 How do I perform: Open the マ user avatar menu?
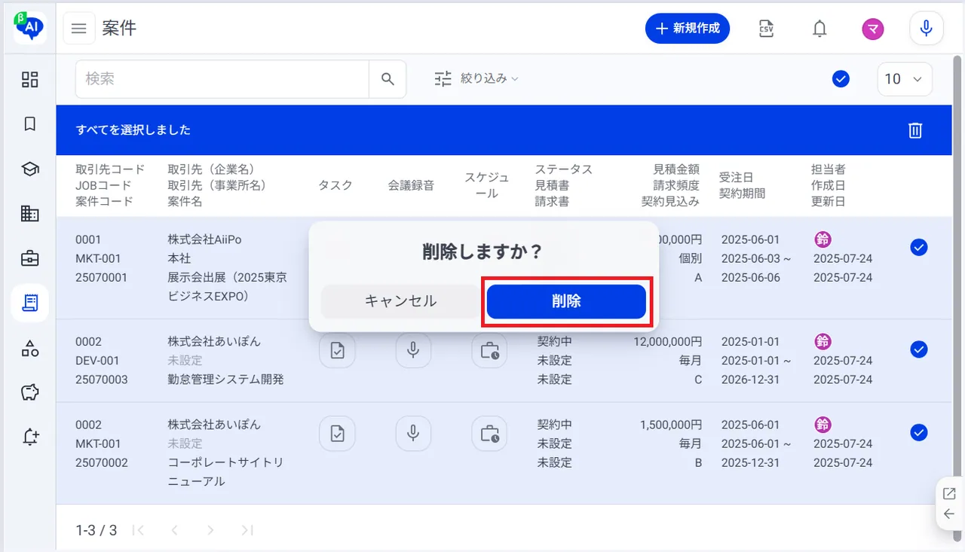coord(873,29)
